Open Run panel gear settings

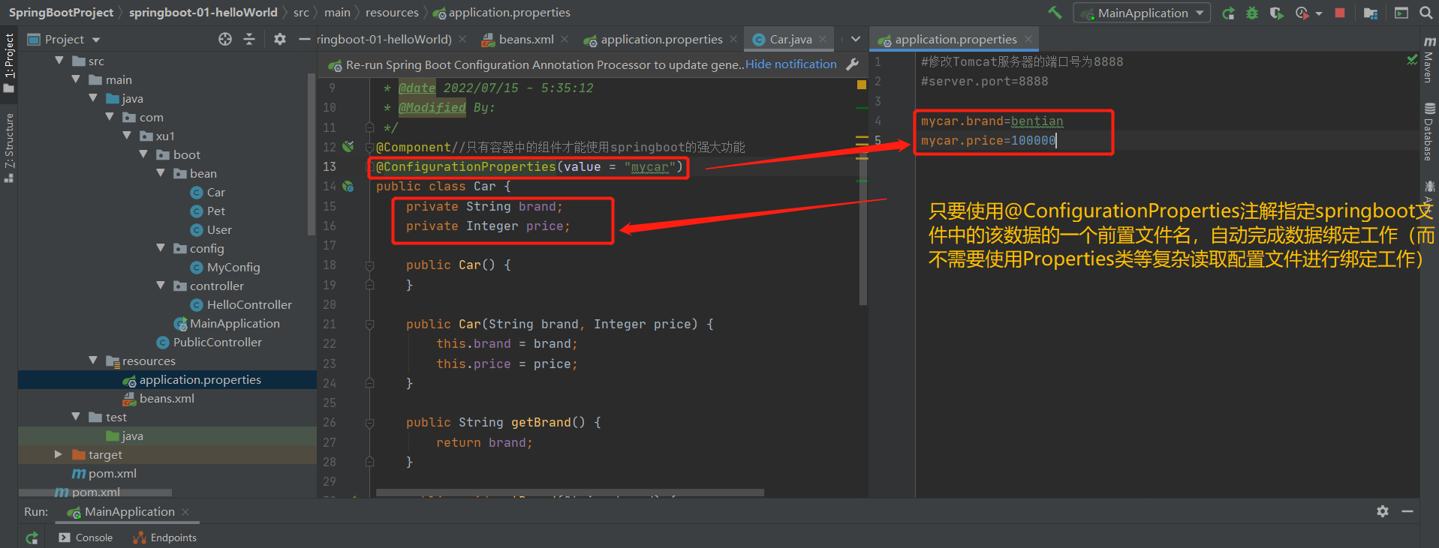(x=1383, y=511)
